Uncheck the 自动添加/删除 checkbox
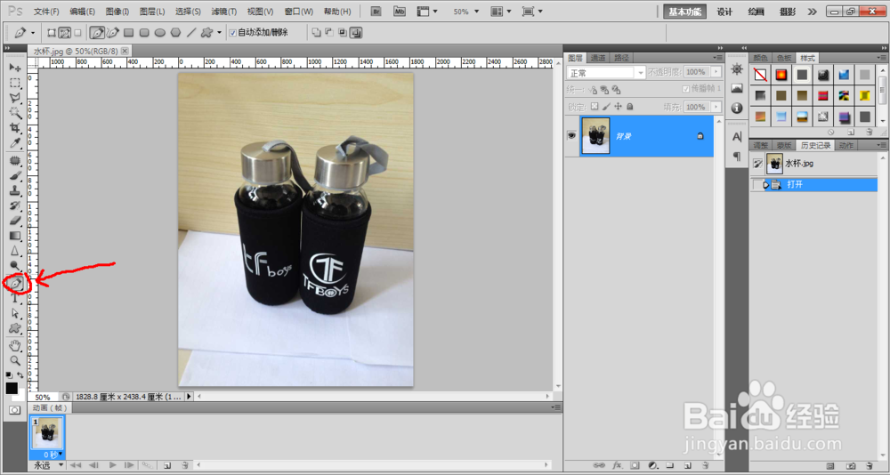Viewport: 890px width, 475px height. 232,33
